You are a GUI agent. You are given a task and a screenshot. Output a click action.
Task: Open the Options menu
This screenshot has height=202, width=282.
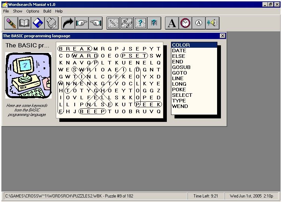33,11
